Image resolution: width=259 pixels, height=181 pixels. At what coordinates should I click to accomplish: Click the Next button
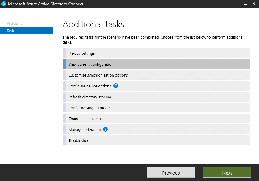coord(227,172)
